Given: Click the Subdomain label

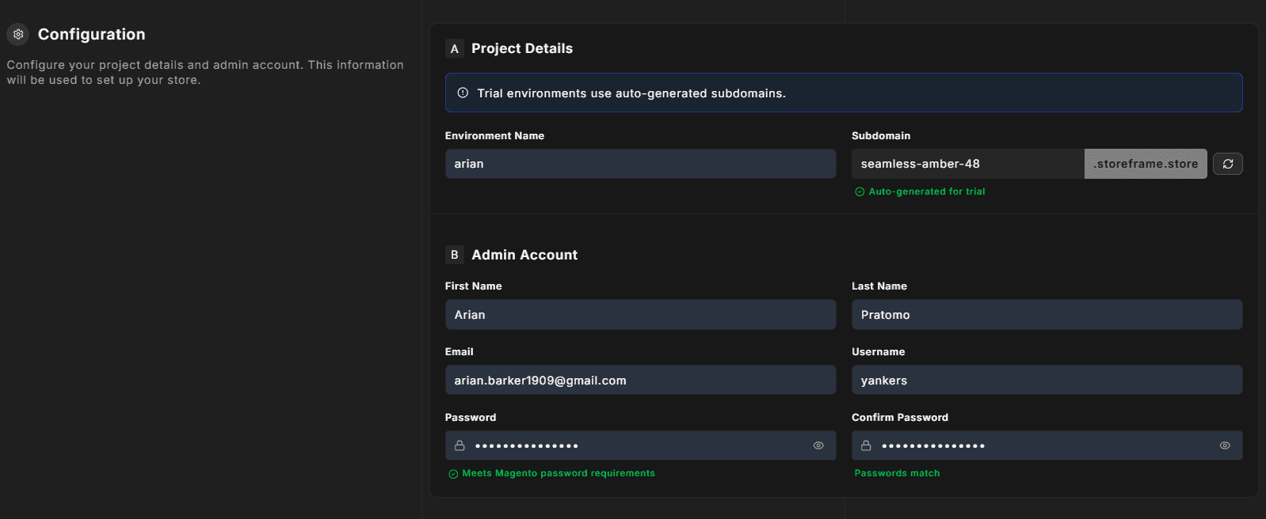Looking at the screenshot, I should point(881,136).
